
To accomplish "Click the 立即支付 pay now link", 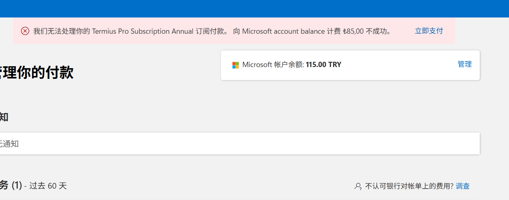I will (429, 31).
